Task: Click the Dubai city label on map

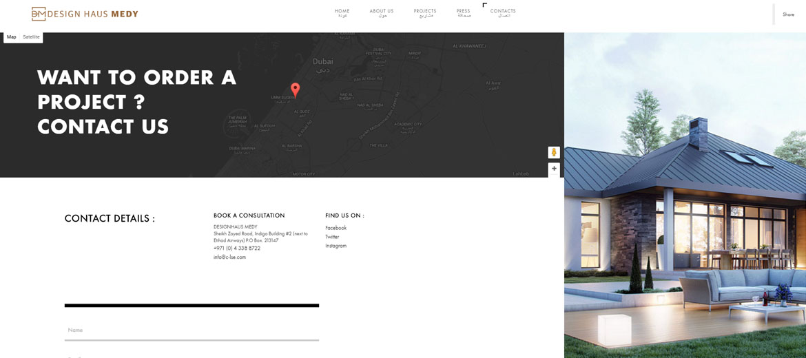Action: [322, 62]
